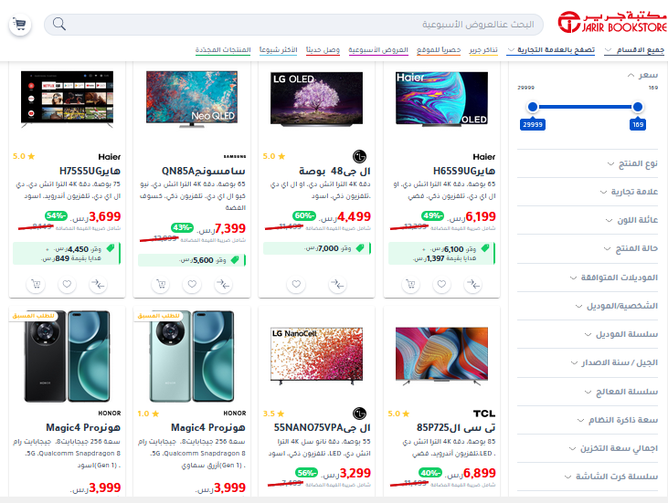Click the price slider handle labeled 169
Image resolution: width=668 pixels, height=503 pixels.
[x=638, y=107]
